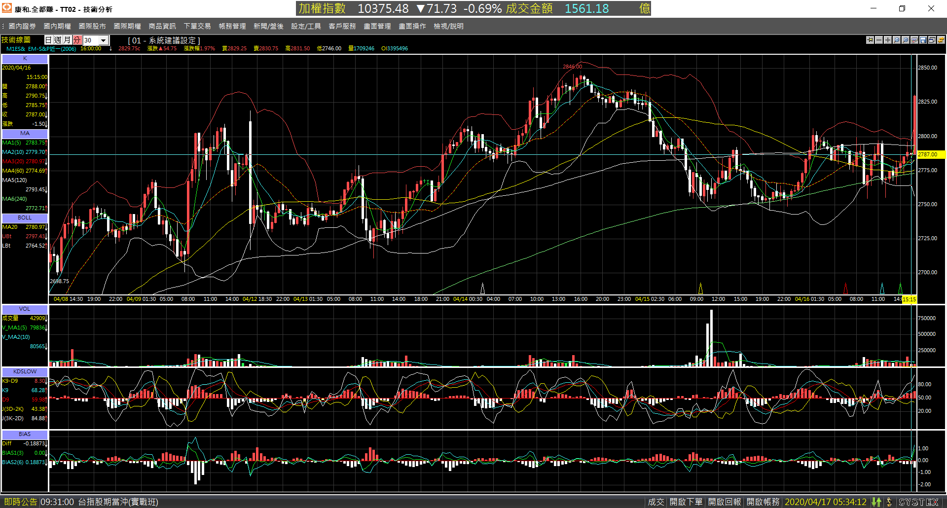Image resolution: width=947 pixels, height=508 pixels.
Task: Open the 檢視/說明 menu
Action: coord(448,26)
